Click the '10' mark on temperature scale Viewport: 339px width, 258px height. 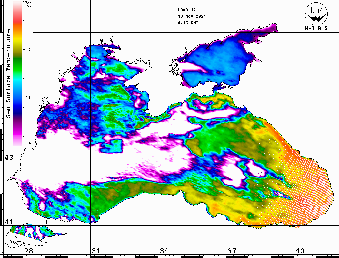[28, 98]
